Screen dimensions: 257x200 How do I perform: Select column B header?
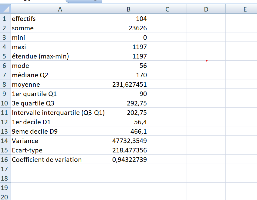[128, 9]
